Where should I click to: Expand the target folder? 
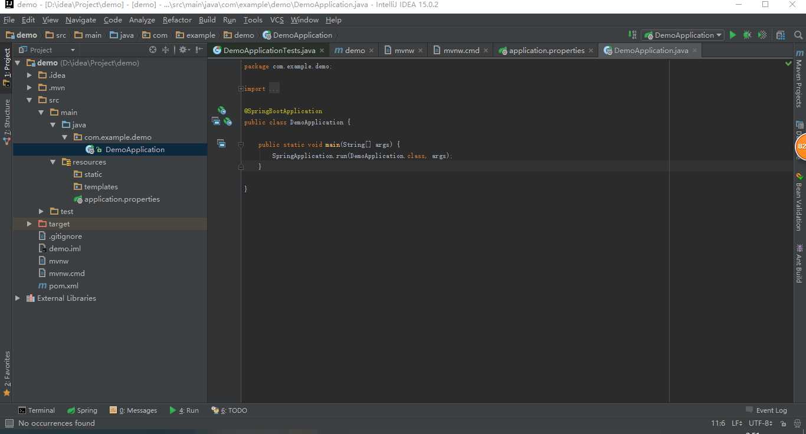tap(30, 223)
